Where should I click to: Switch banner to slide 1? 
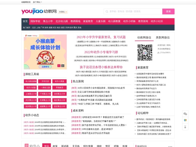coord(59,66)
